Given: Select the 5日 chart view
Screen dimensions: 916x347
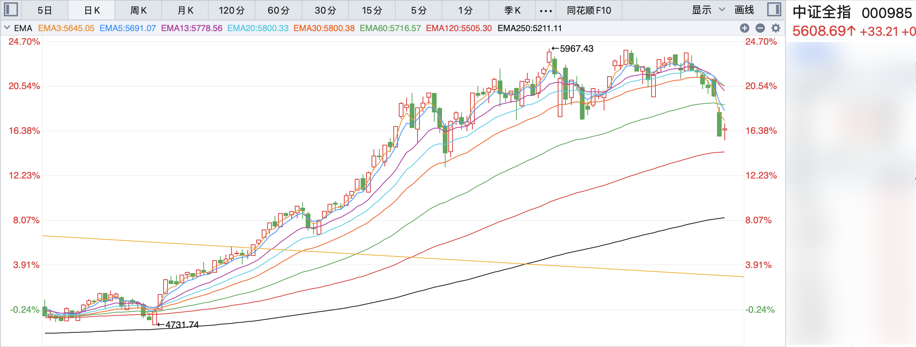Looking at the screenshot, I should pyautogui.click(x=45, y=11).
